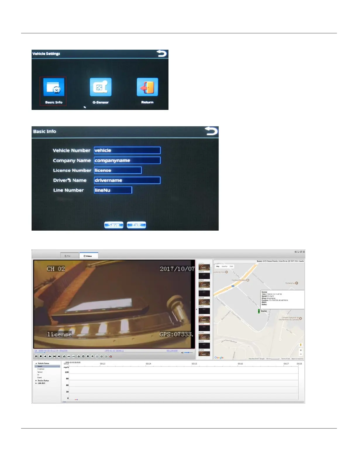The width and height of the screenshot is (358, 463).
Task: Pause the video playback
Action: coord(36,356)
